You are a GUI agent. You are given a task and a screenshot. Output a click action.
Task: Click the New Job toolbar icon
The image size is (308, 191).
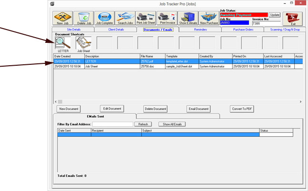(63, 18)
